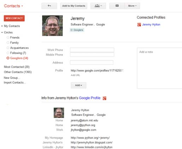Screen dimensions: 182x149
Task: Click the Mobile Phone input field
Action: pyautogui.click(x=92, y=55)
